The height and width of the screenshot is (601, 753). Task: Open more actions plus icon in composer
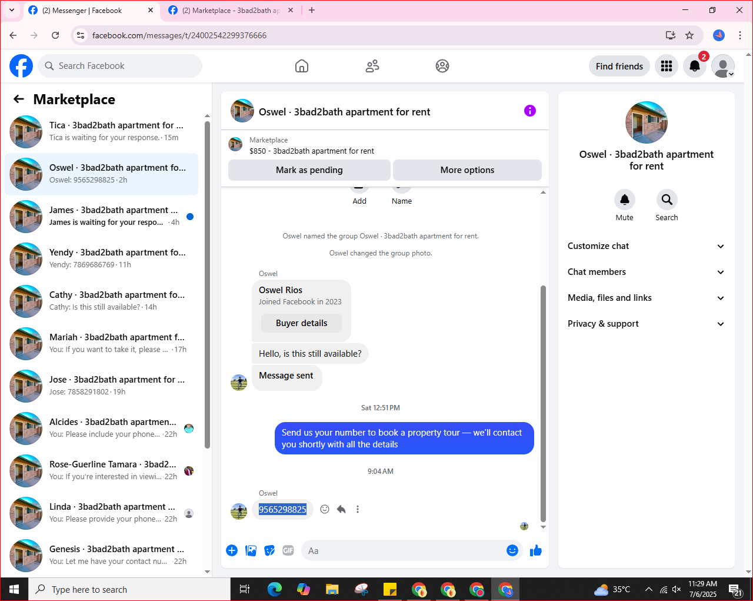coord(232,550)
